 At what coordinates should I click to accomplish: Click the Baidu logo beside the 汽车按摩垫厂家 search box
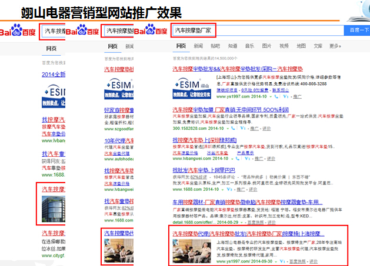point(152,30)
